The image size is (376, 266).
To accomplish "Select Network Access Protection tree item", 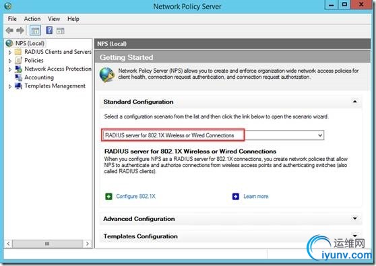I will click(x=58, y=69).
